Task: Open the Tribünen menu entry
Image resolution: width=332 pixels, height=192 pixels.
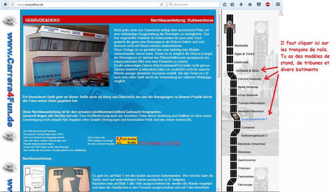Action: pyautogui.click(x=244, y=168)
